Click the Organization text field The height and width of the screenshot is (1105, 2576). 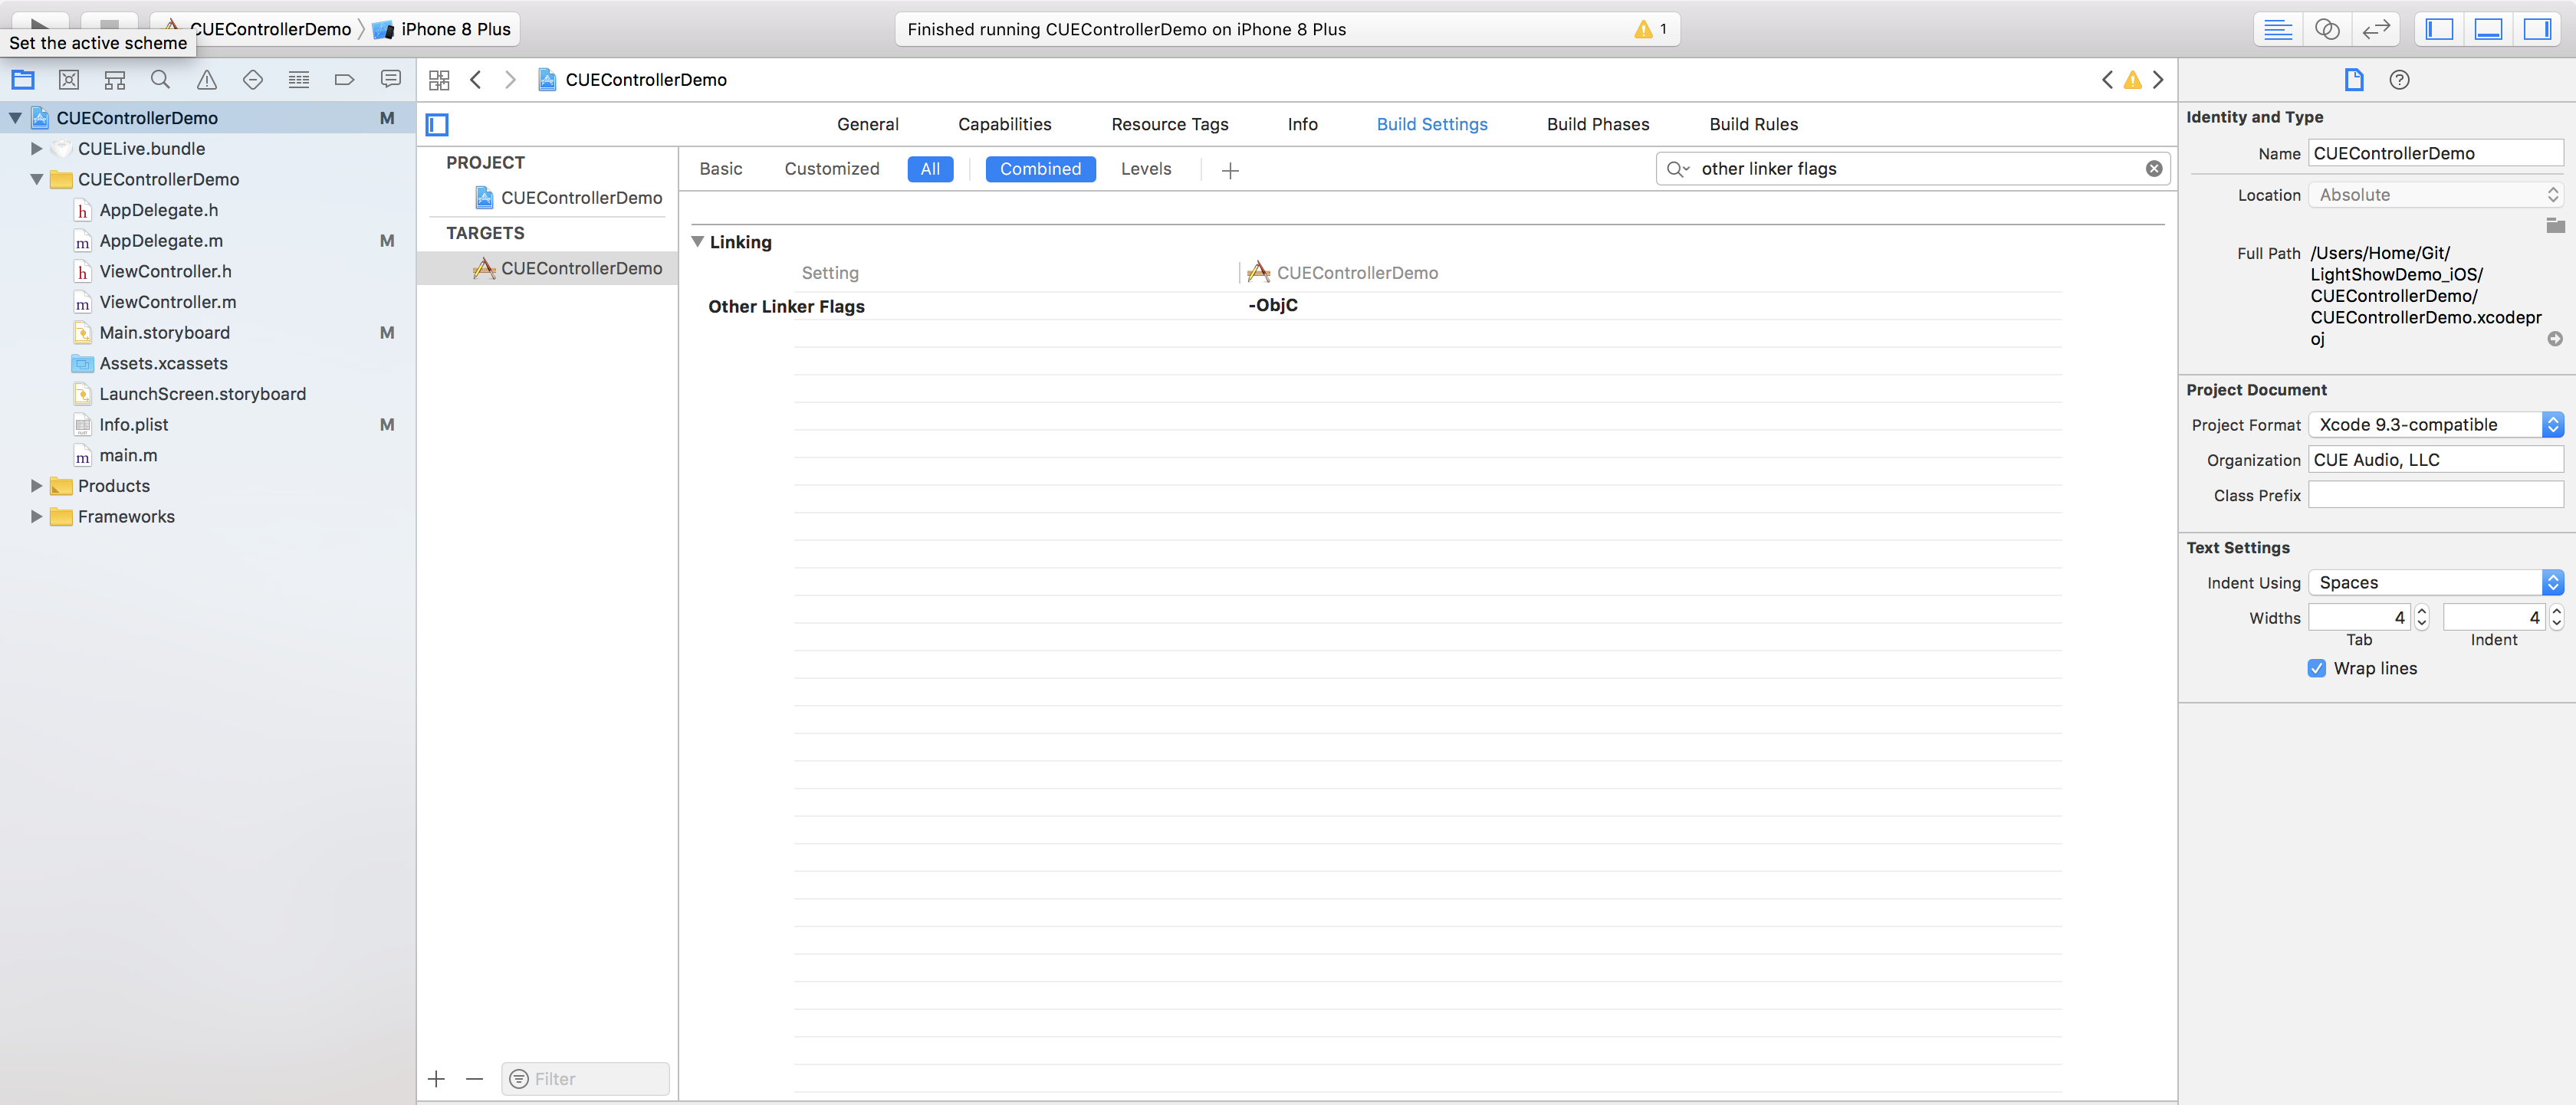(x=2435, y=460)
